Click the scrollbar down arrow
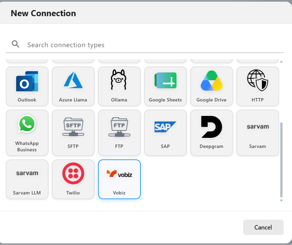292x245 pixels. [281, 201]
